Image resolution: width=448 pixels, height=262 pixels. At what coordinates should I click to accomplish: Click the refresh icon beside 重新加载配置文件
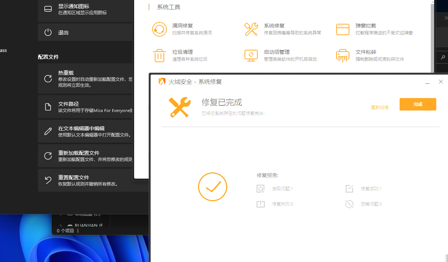[x=48, y=156]
